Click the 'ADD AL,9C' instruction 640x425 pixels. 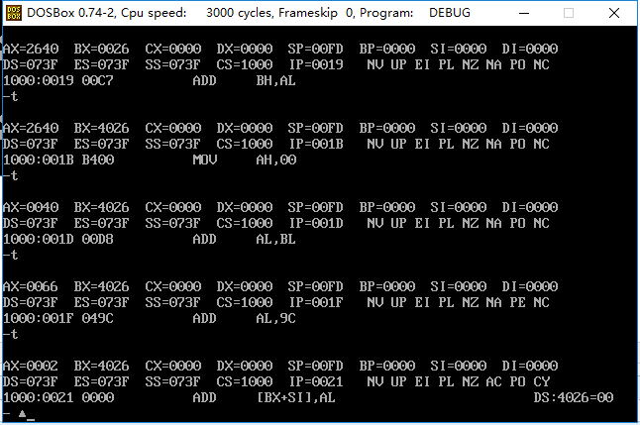(244, 318)
